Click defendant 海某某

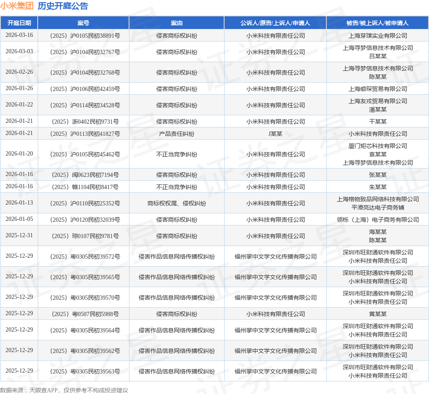(377, 232)
